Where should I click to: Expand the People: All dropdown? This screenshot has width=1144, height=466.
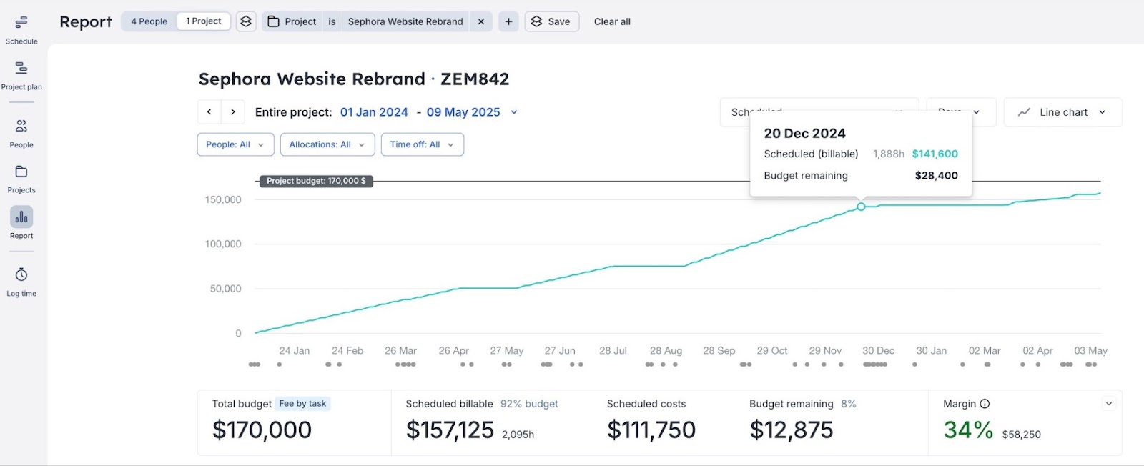point(235,144)
